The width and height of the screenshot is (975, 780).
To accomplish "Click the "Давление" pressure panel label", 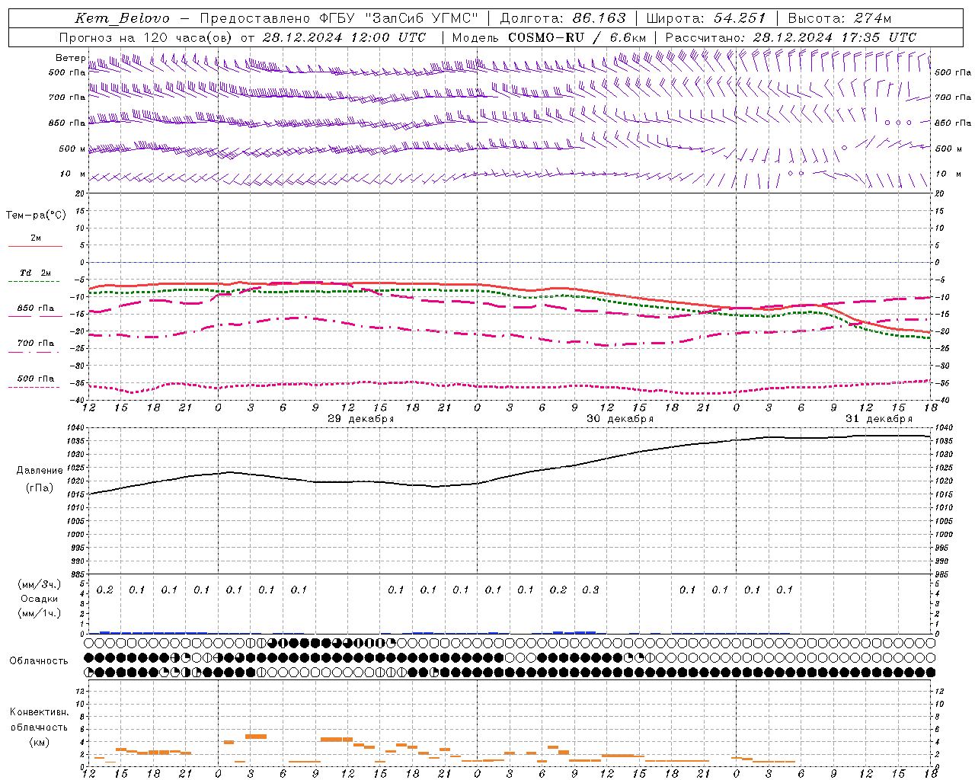I will coord(40,471).
